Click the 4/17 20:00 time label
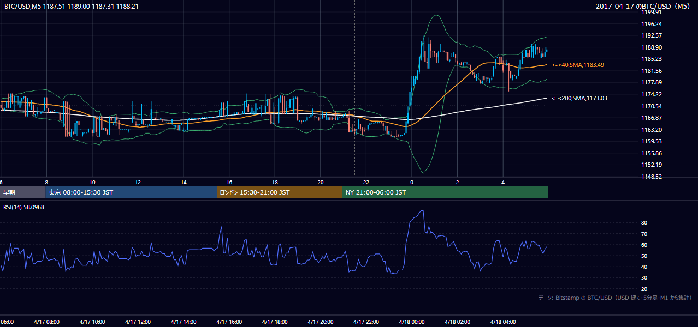This screenshot has height=327, width=698. coord(320,322)
